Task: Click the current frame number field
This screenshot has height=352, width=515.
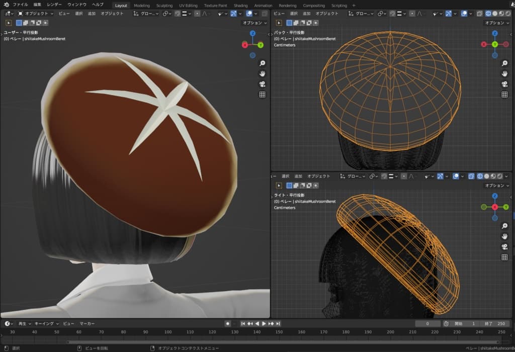Action: [426, 323]
